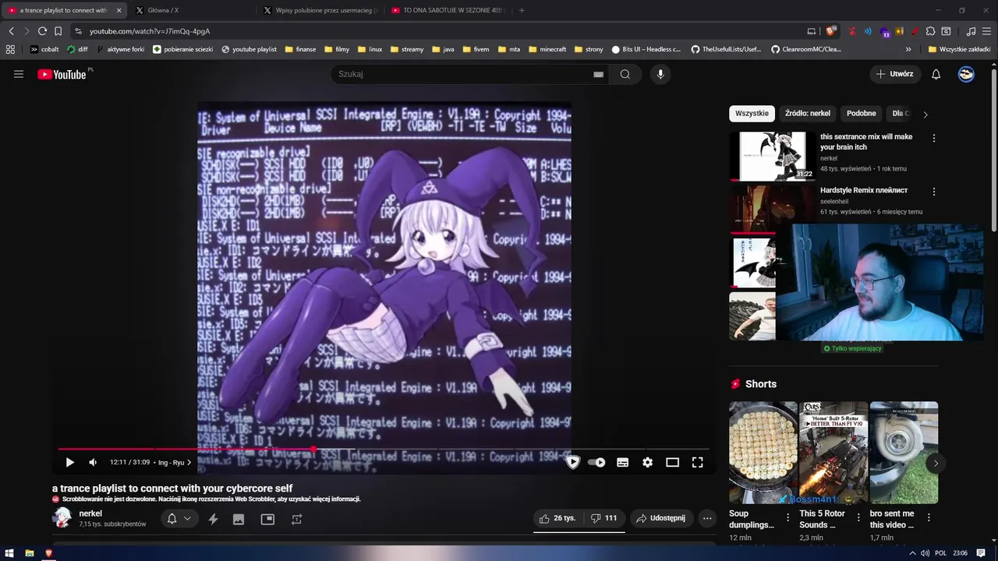Open the YouTube guide hamburger menu

pyautogui.click(x=19, y=74)
